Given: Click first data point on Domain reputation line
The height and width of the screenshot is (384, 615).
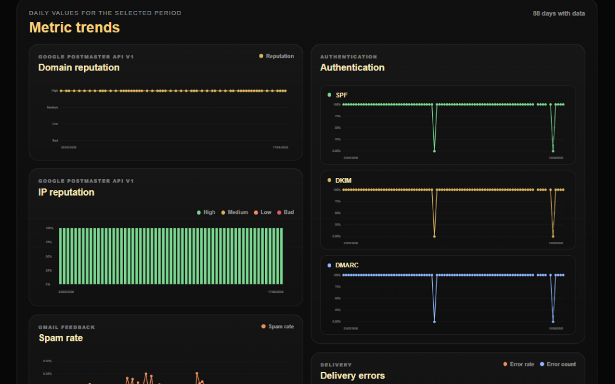Looking at the screenshot, I should point(61,91).
